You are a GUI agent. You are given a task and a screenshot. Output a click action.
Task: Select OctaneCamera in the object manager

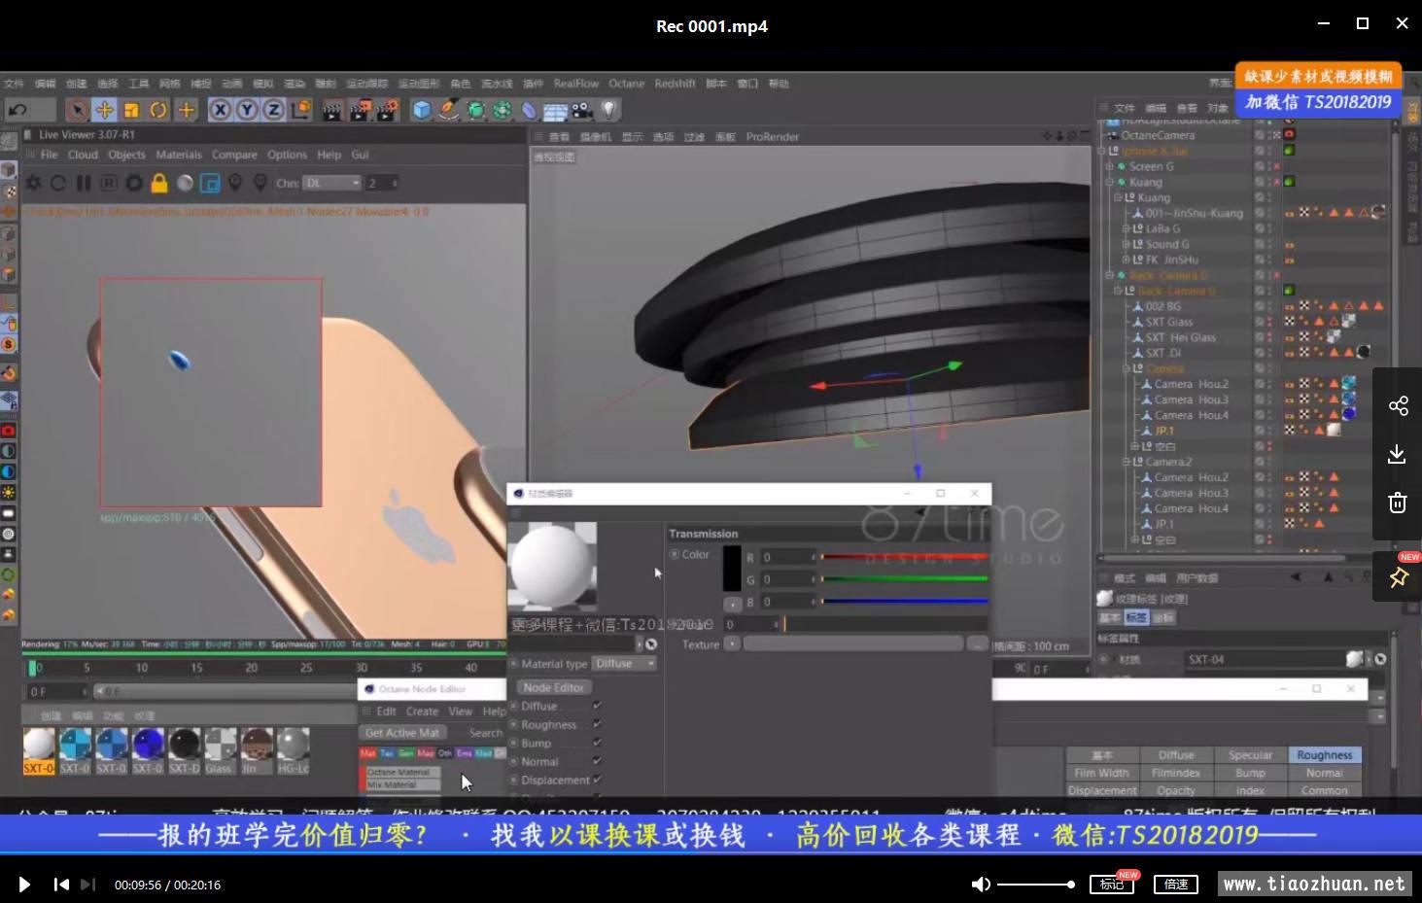[x=1158, y=135]
